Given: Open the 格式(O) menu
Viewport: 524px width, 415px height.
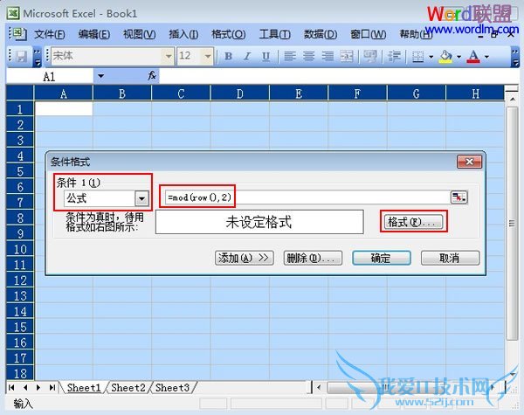Looking at the screenshot, I should pos(229,34).
